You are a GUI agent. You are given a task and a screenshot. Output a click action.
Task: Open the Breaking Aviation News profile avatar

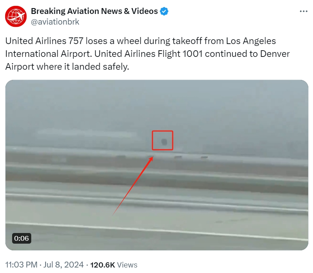[16, 16]
